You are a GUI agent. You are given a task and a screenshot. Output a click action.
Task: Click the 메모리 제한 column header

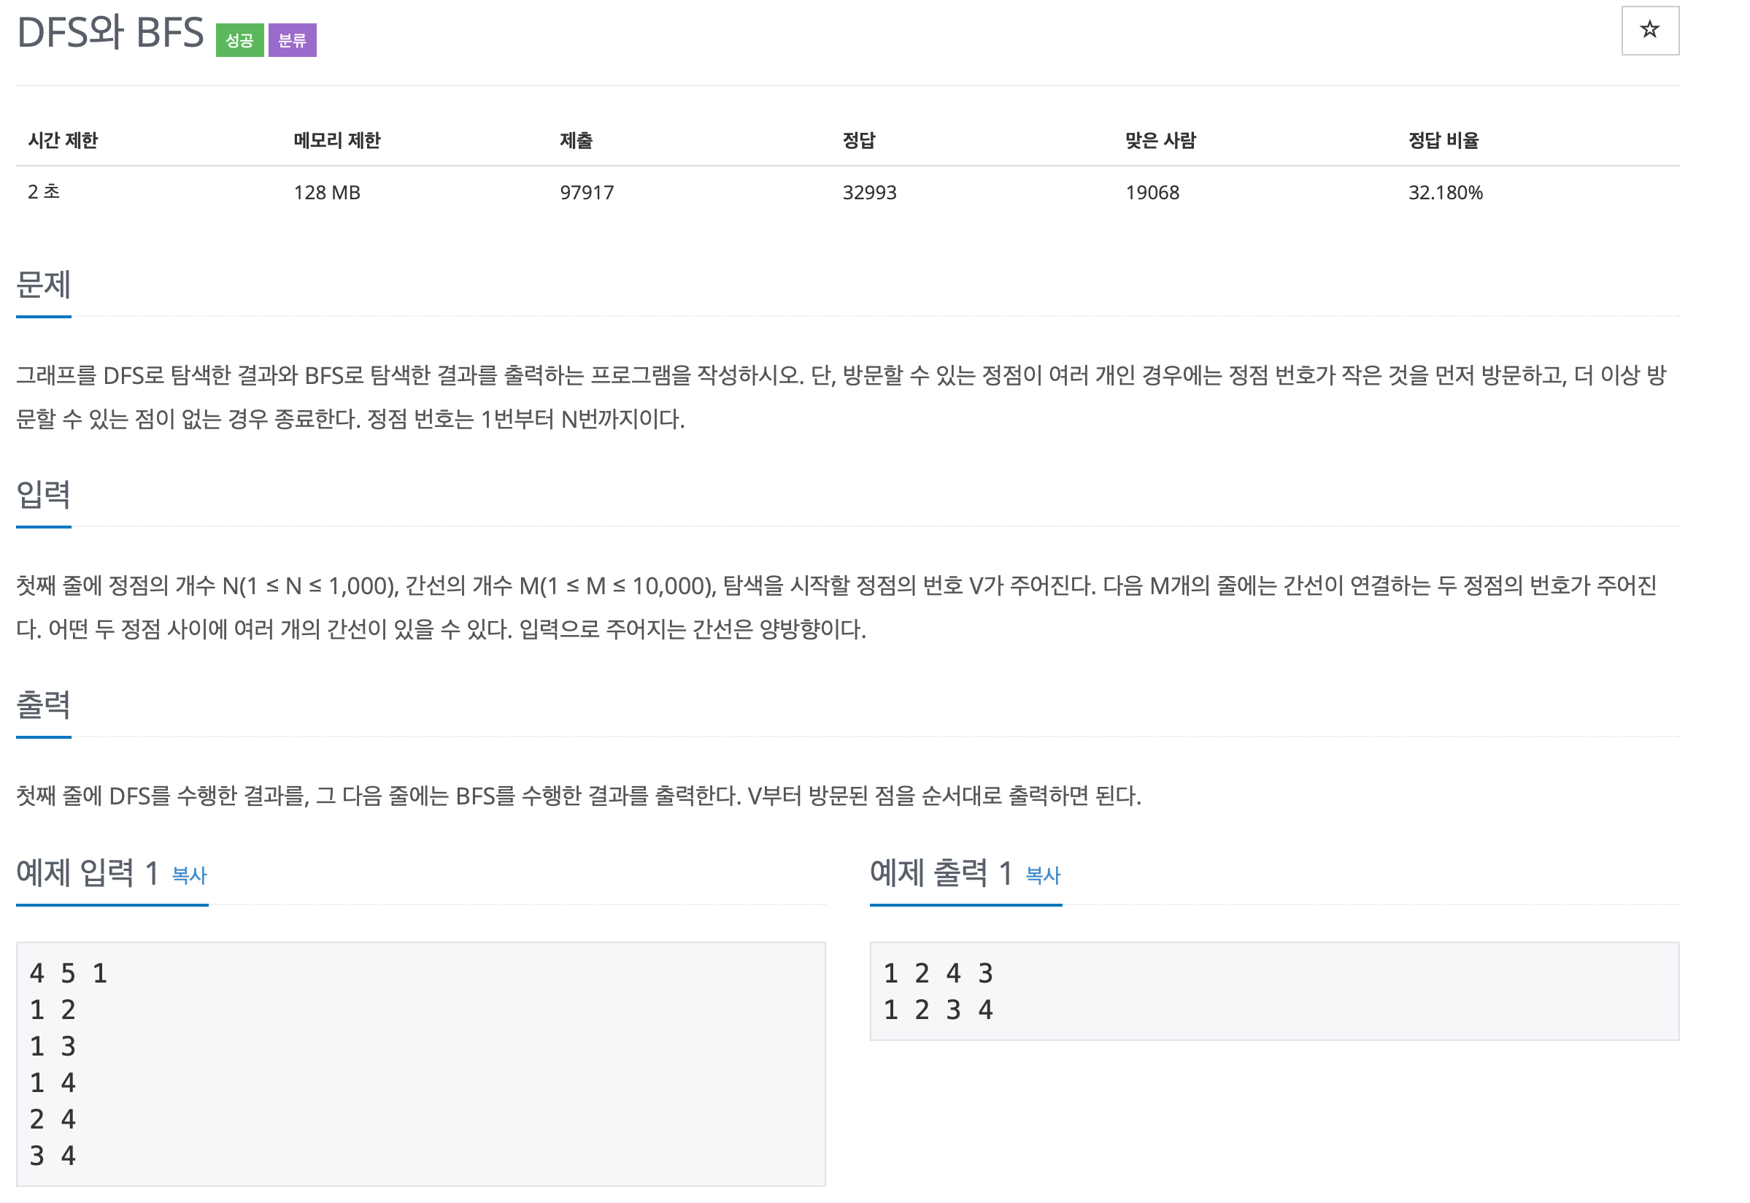click(x=336, y=140)
